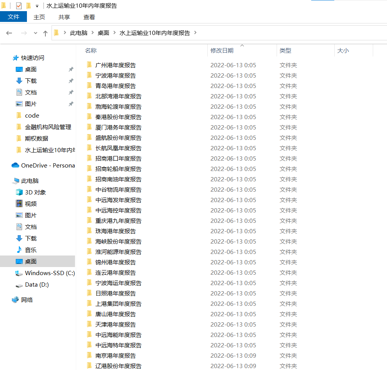
Task: Open pinned 下载 under Quick Access
Action: (31, 81)
